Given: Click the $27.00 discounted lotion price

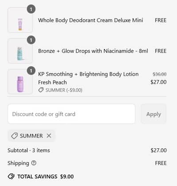Looking at the screenshot, I should tap(158, 82).
